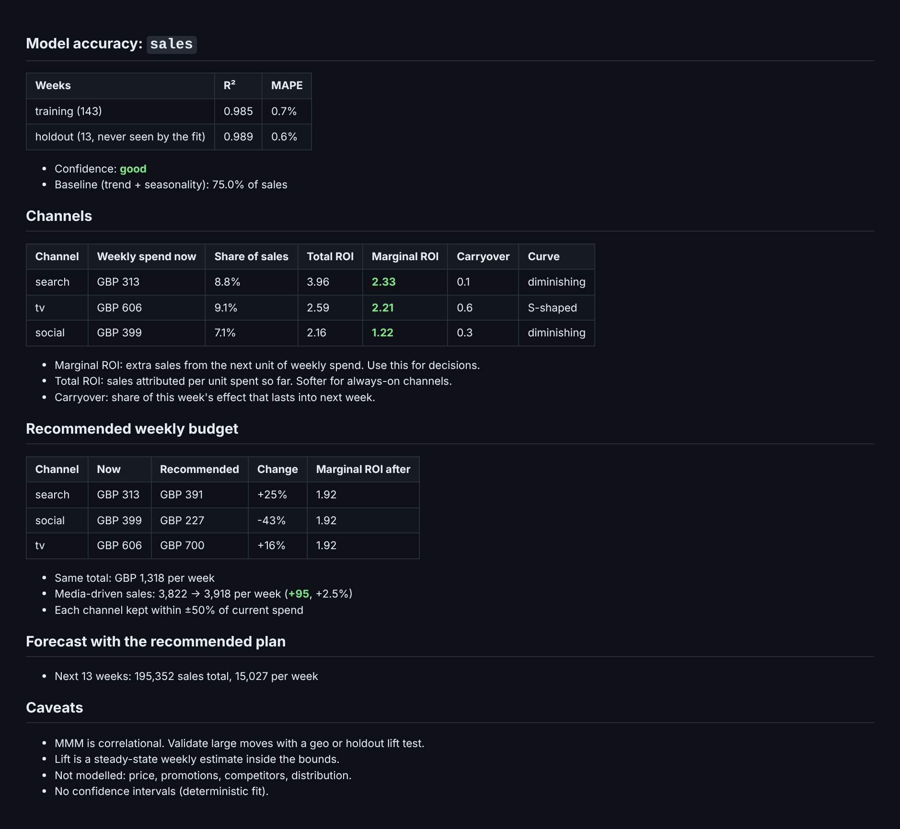Click social weekly spend 'GBP 399' in Channels table
Viewport: 900px width, 829px height.
pyautogui.click(x=119, y=333)
